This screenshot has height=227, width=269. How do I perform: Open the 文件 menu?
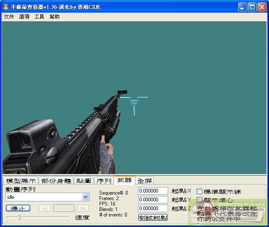[9, 17]
